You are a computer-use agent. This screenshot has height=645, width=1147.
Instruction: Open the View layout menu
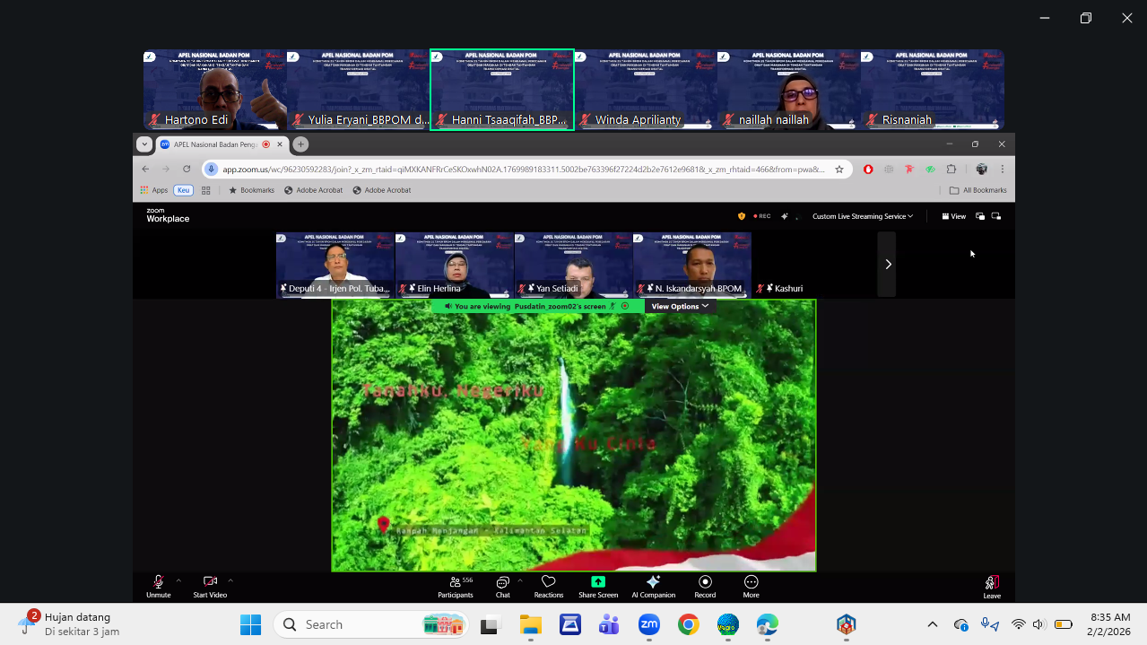coord(953,216)
